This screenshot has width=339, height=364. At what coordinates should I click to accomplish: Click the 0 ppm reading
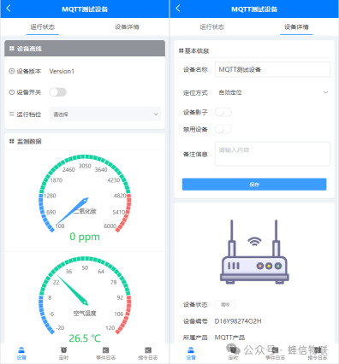point(85,237)
